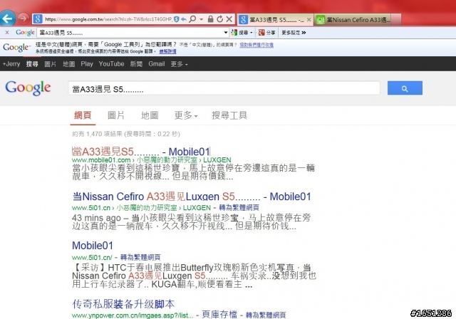456x319 pixels.
Task: Open +Jerry in the black navigation bar
Action: pyautogui.click(x=11, y=64)
